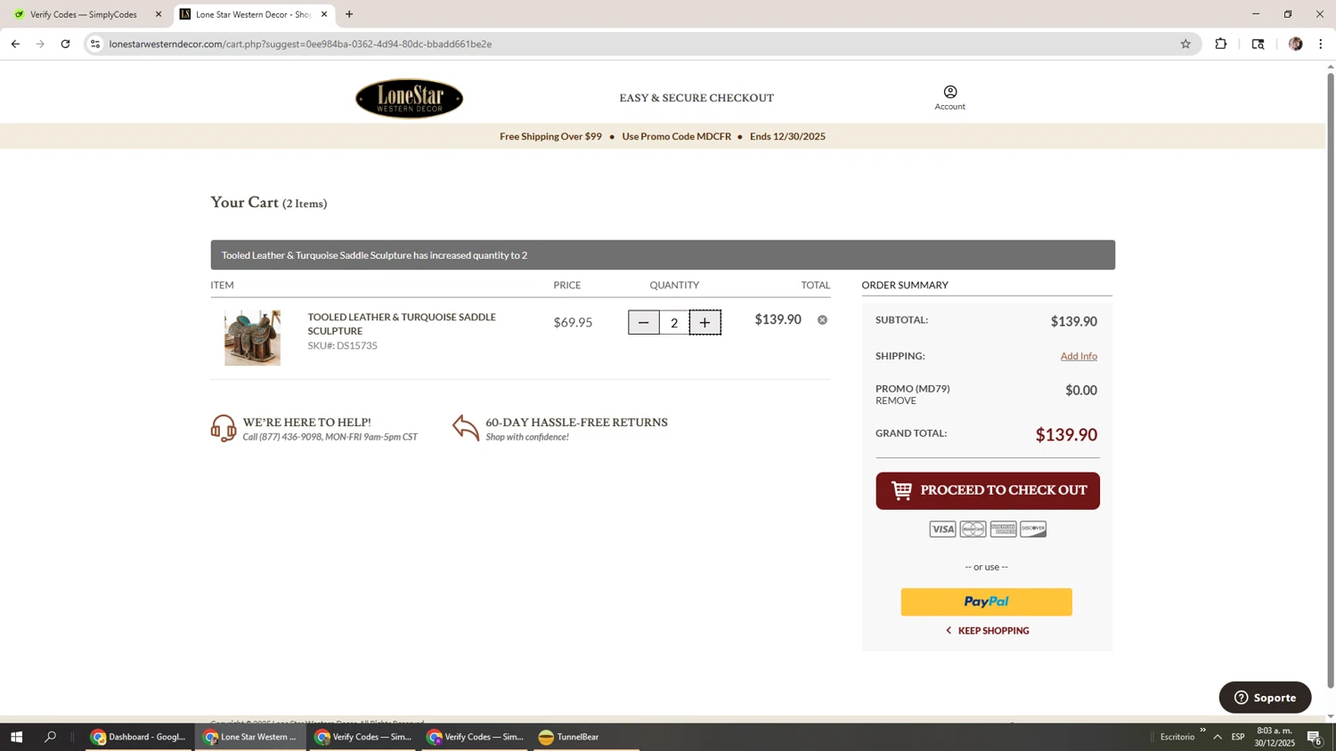The width and height of the screenshot is (1336, 751).
Task: Click the headset help icon
Action: click(224, 428)
